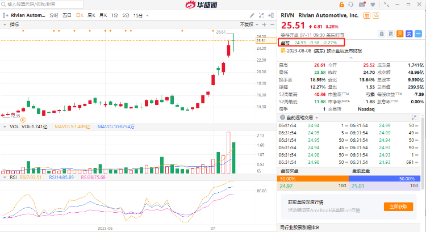This screenshot has height=232, width=426.
Task: Select the pencil drawing tool
Action: click(x=252, y=15)
